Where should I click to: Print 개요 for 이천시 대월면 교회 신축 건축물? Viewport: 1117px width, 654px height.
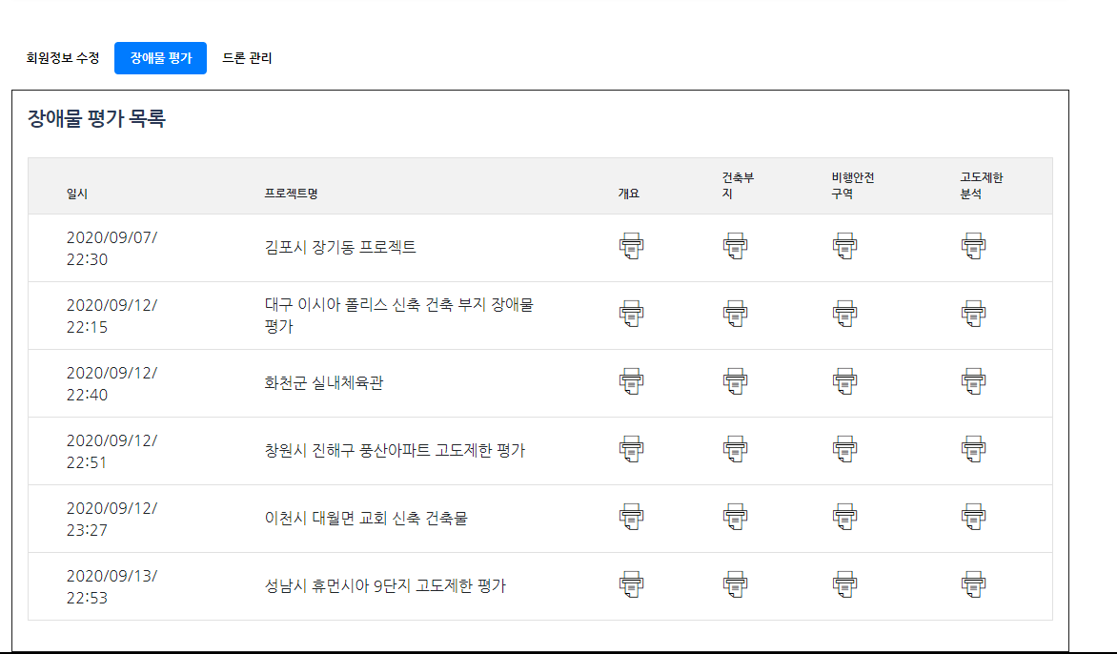click(x=631, y=517)
